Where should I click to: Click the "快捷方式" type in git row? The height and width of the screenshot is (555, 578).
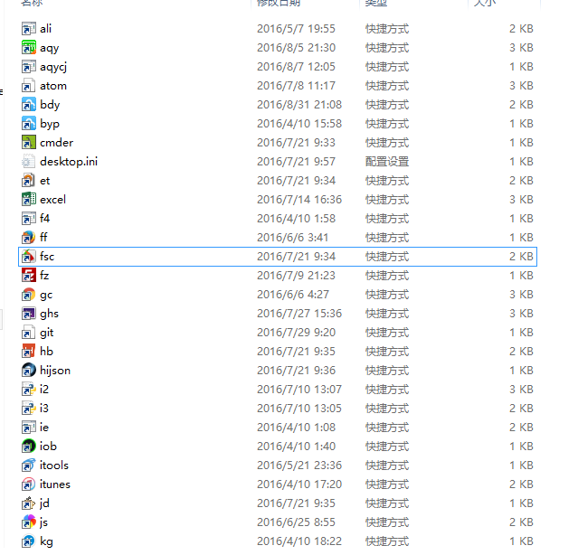[387, 333]
